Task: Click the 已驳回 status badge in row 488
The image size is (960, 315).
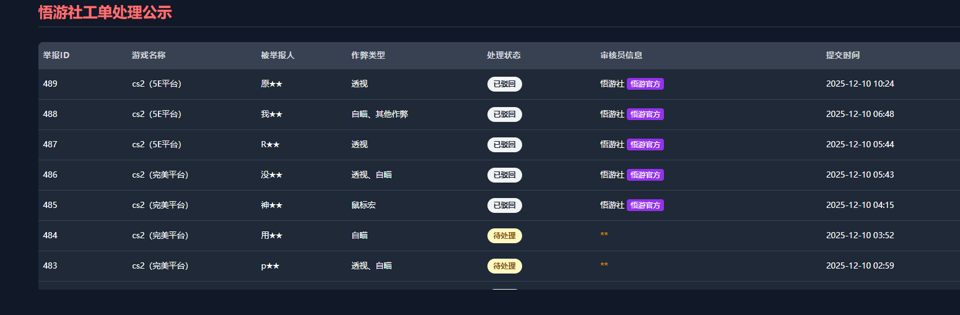Action: click(504, 114)
